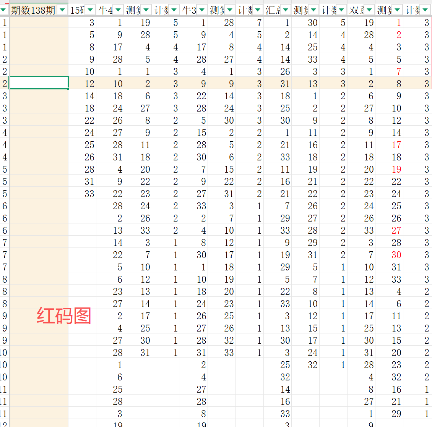
Task: Select cell 8 in the 15码 column
Action: coord(82,47)
